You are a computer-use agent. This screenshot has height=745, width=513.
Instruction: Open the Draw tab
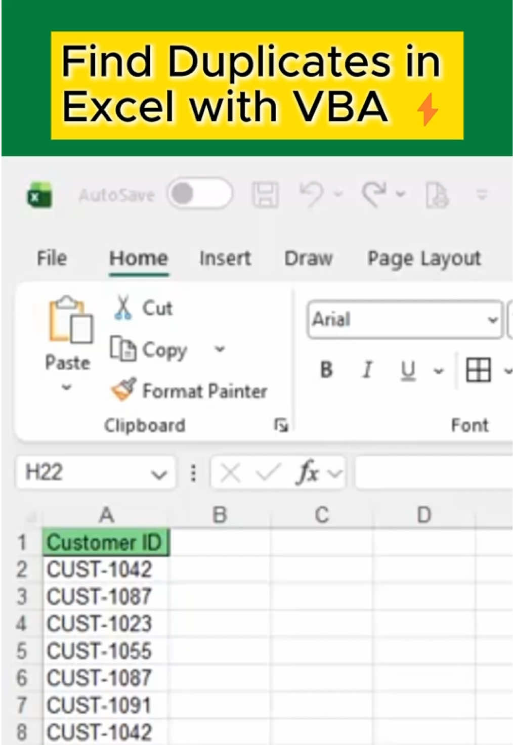click(x=309, y=258)
